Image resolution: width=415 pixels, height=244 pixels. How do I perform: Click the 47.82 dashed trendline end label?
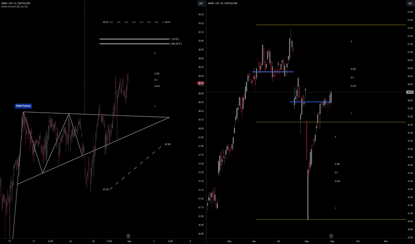(x=168, y=144)
